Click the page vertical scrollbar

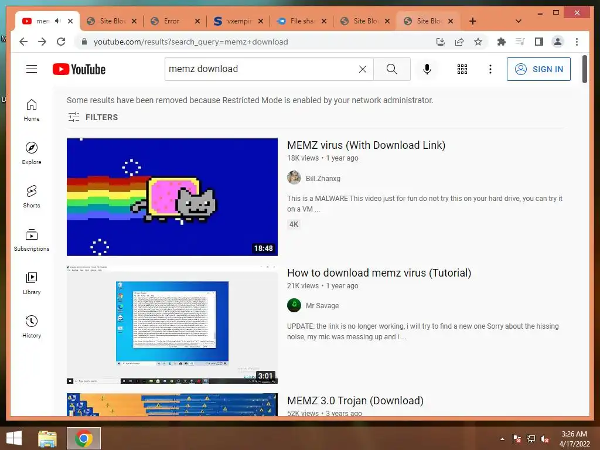point(585,69)
